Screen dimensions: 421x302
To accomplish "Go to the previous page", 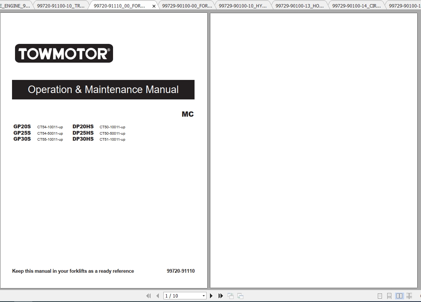I will pyautogui.click(x=157, y=296).
